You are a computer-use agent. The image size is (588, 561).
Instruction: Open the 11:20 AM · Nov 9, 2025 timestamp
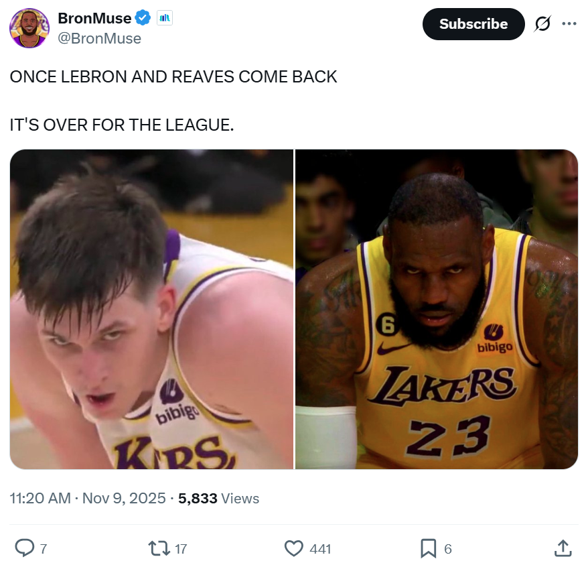point(88,499)
